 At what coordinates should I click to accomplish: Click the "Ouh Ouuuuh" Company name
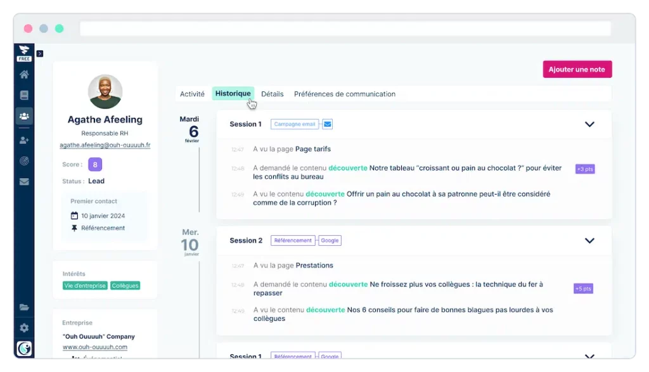pos(98,337)
